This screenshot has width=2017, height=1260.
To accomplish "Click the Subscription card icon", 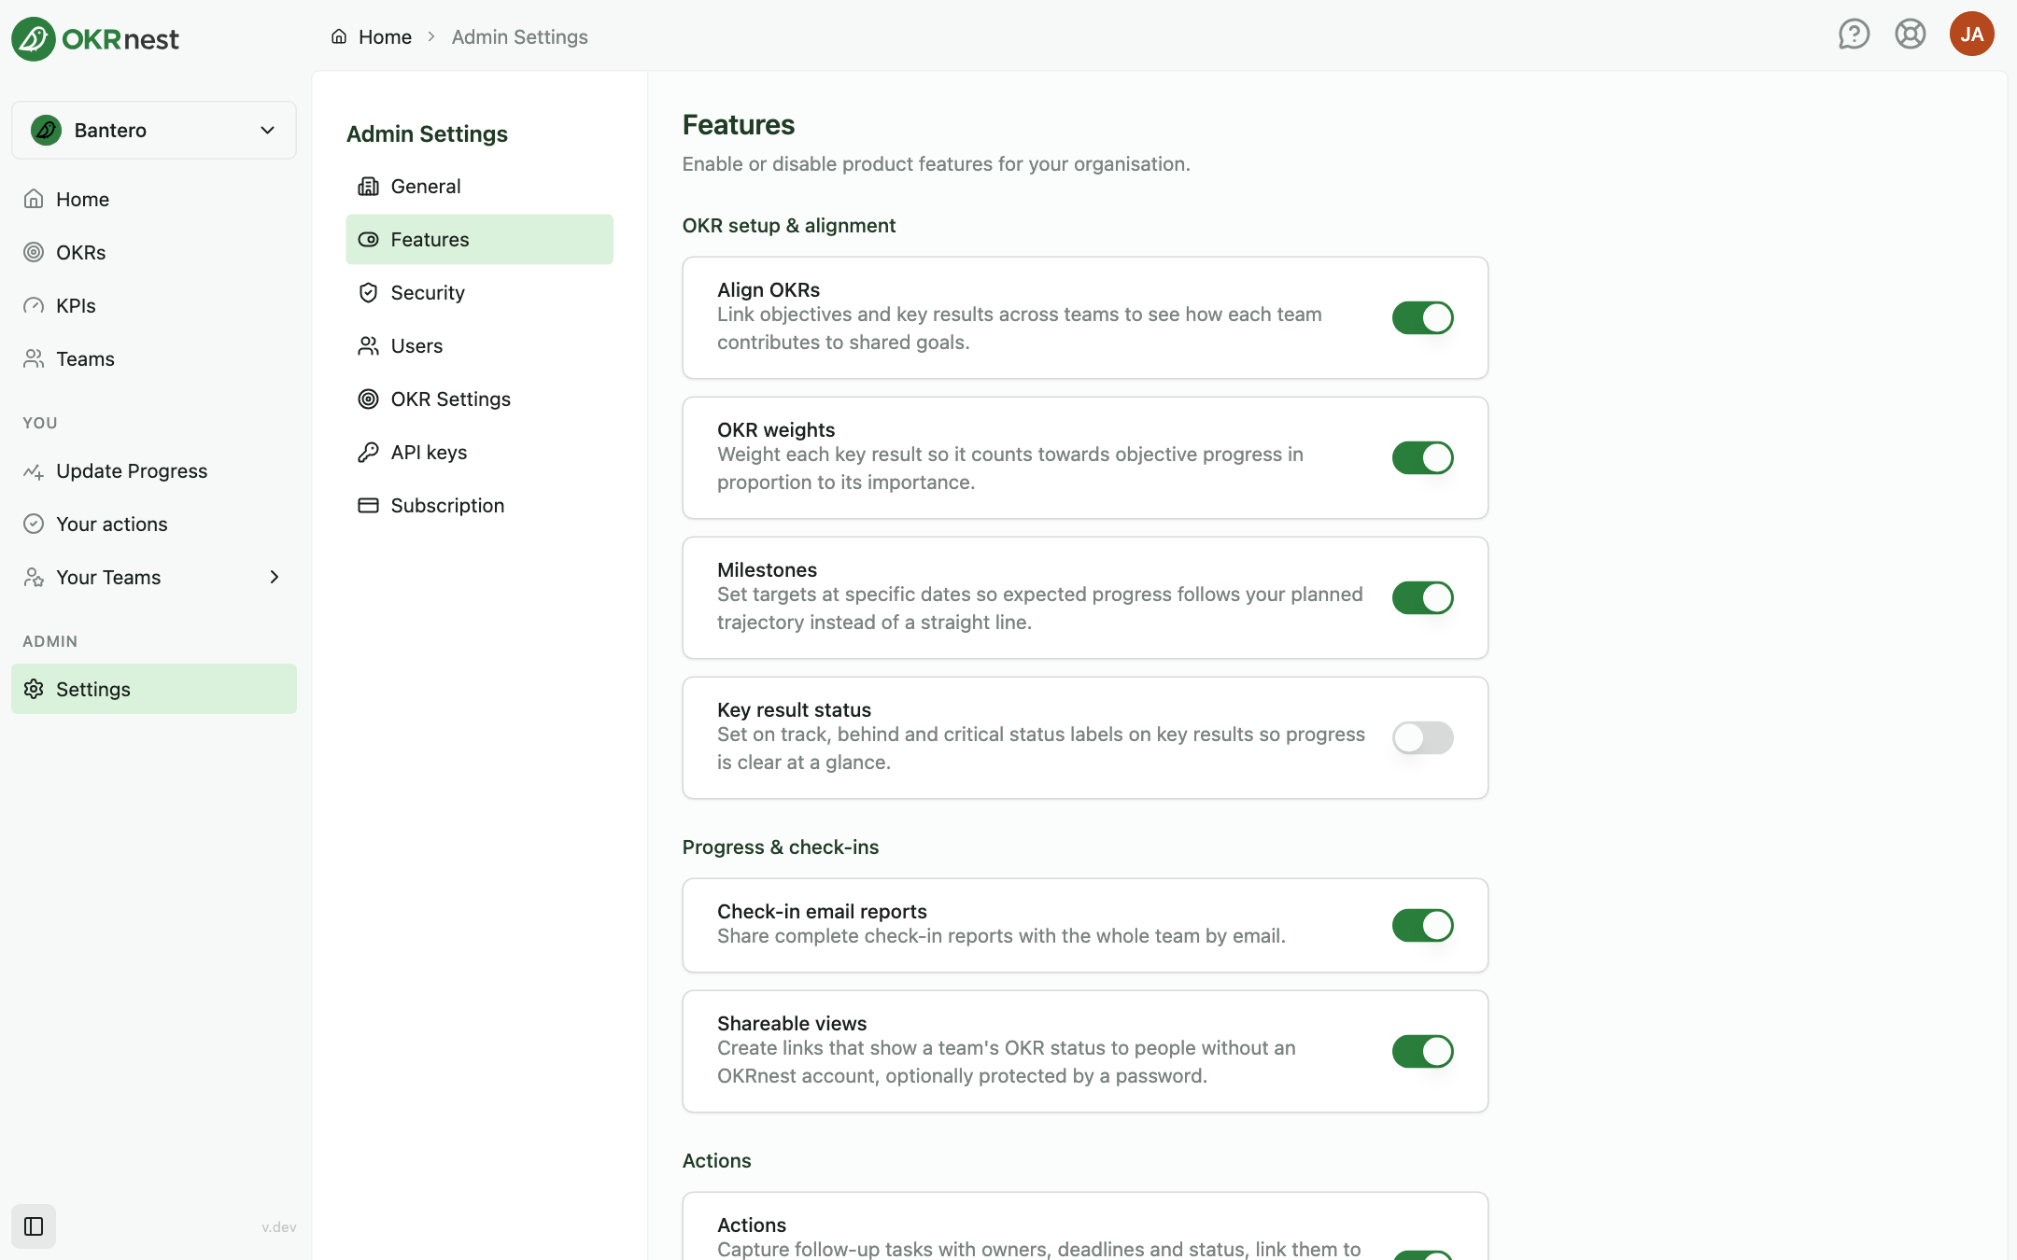I will 369,506.
